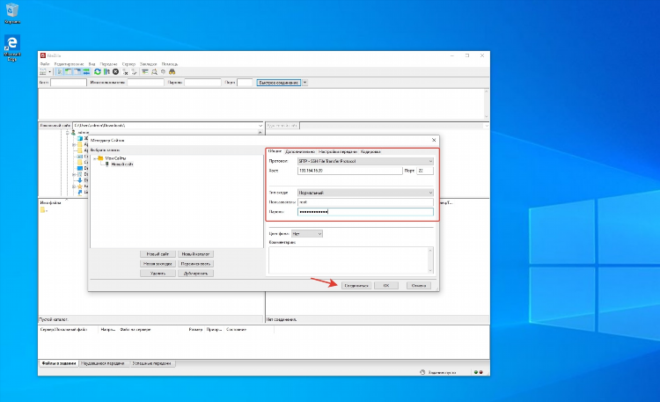This screenshot has height=402, width=660.
Task: Open Протокол dropdown showing SFTP
Action: [365, 161]
